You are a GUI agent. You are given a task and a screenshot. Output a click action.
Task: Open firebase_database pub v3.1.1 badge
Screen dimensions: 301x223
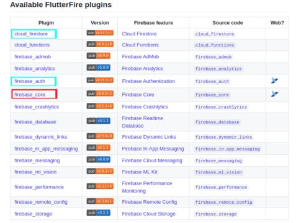tap(99, 121)
